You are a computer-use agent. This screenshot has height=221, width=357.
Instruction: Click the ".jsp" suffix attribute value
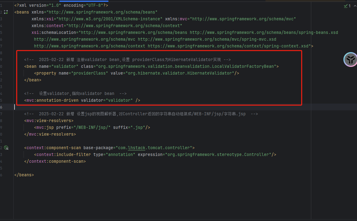pos(138,127)
